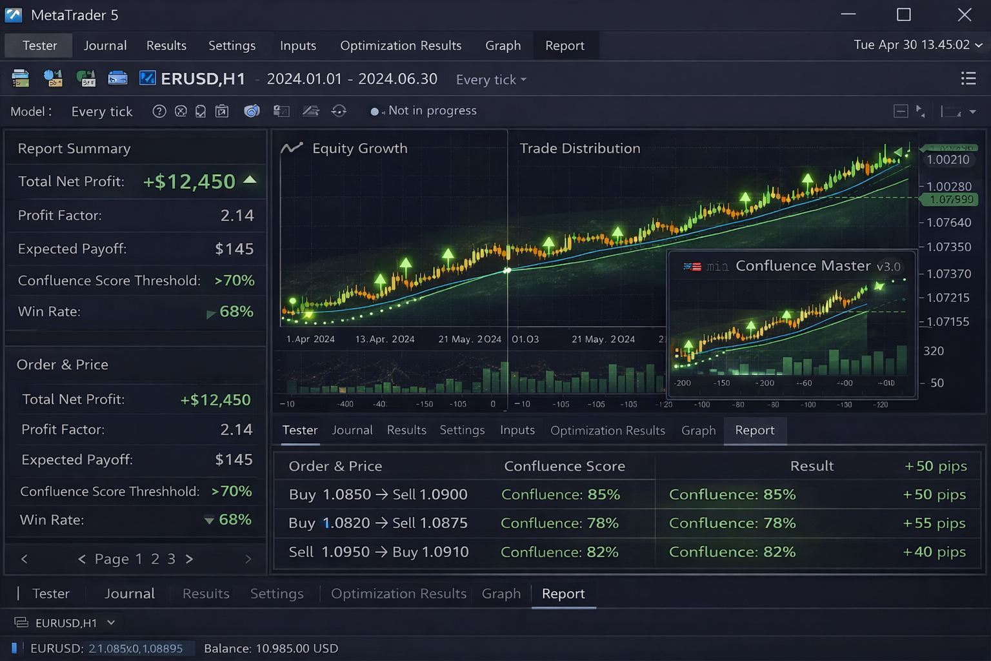The height and width of the screenshot is (661, 991).
Task: Select the Inputs tab in the middle tab strip
Action: (x=517, y=430)
